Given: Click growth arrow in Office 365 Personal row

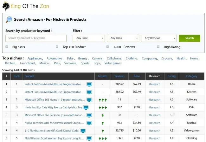Looking at the screenshot, I should tap(103, 116).
